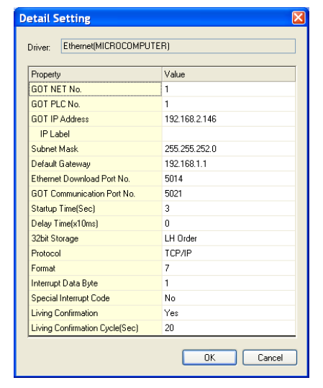Edit Delay Time(x10ms) value
This screenshot has height=388, width=323.
[x=229, y=223]
